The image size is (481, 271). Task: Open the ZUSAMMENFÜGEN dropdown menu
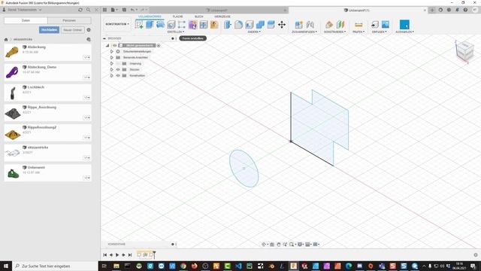pyautogui.click(x=304, y=32)
